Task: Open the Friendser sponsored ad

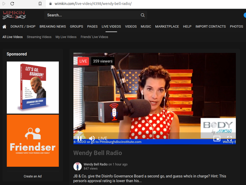Action: 33,141
